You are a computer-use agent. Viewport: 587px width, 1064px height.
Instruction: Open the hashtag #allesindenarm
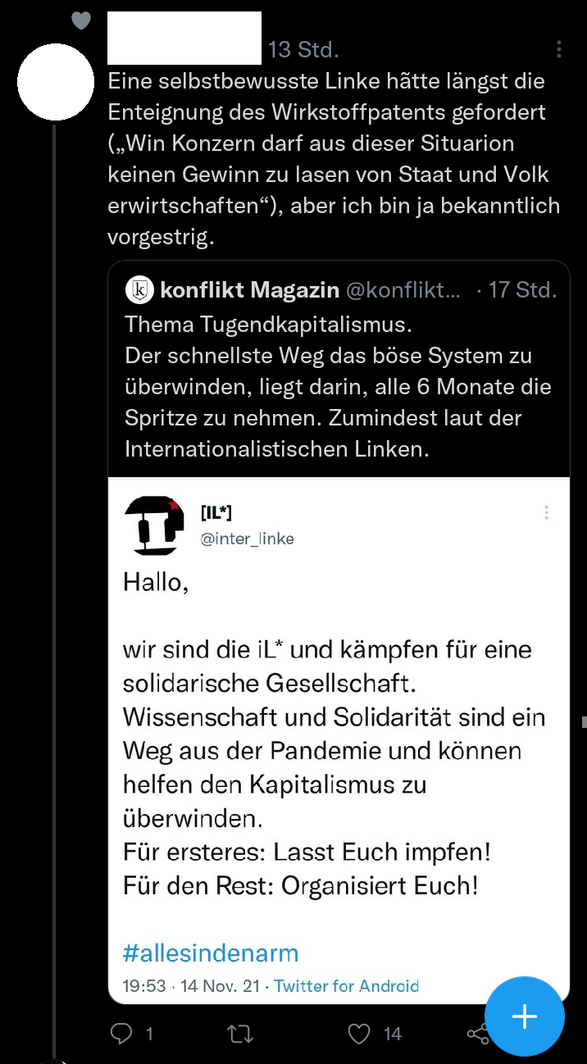pos(211,953)
